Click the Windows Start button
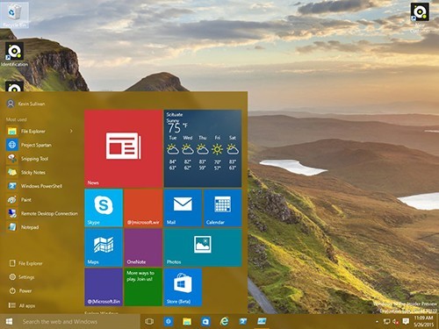439x329 pixels. (9, 322)
